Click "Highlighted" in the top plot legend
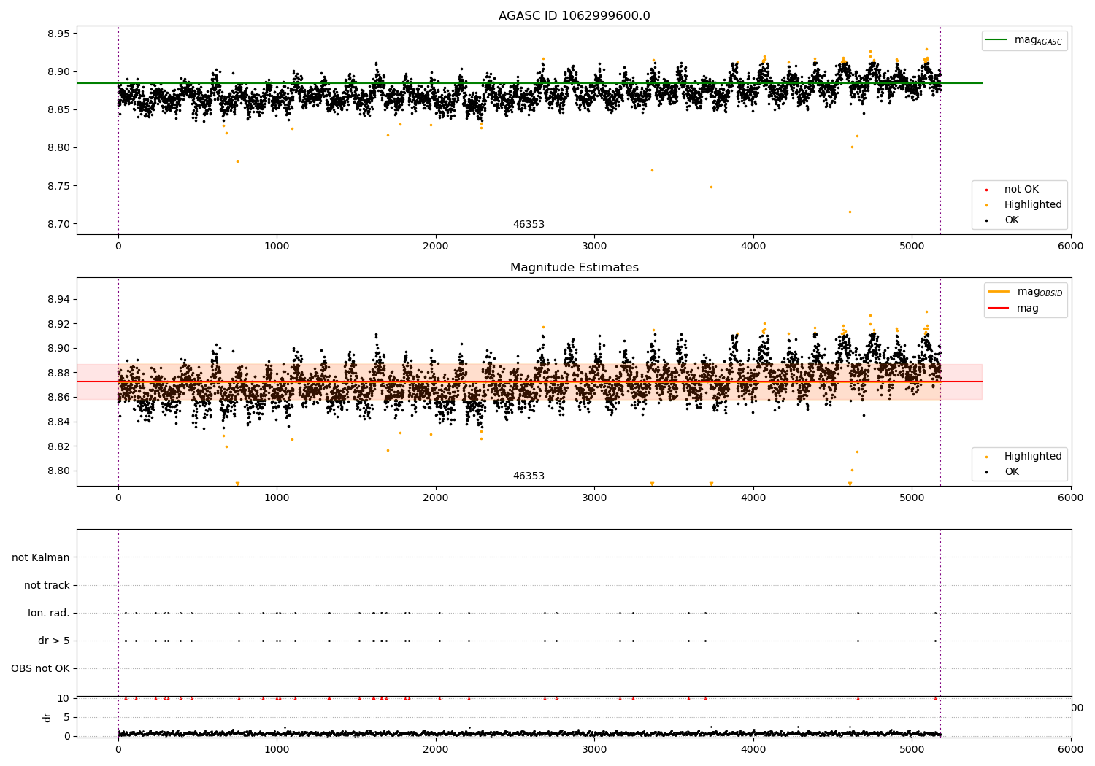The width and height of the screenshot is (1095, 766). pyautogui.click(x=1033, y=205)
